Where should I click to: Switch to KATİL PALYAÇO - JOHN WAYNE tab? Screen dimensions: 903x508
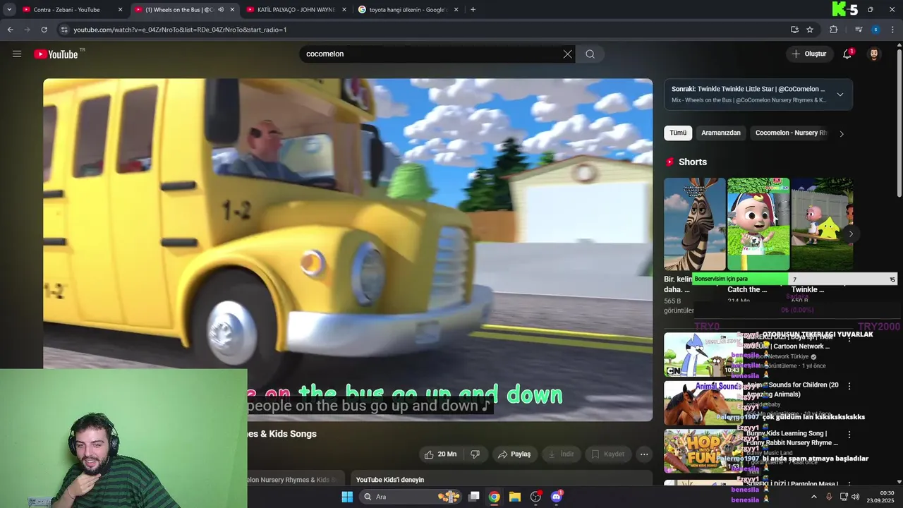tap(296, 10)
